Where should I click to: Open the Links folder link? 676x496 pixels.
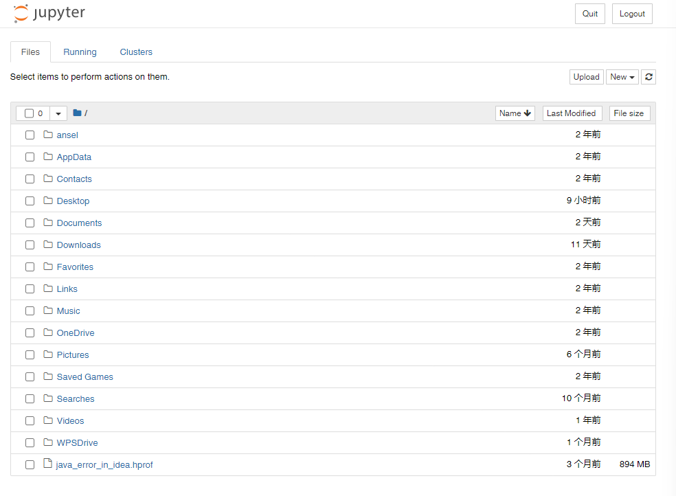pyautogui.click(x=67, y=289)
